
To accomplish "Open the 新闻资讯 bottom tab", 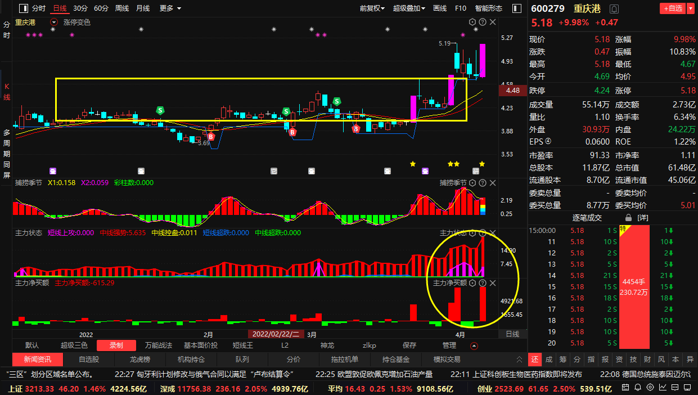I will 38,359.
